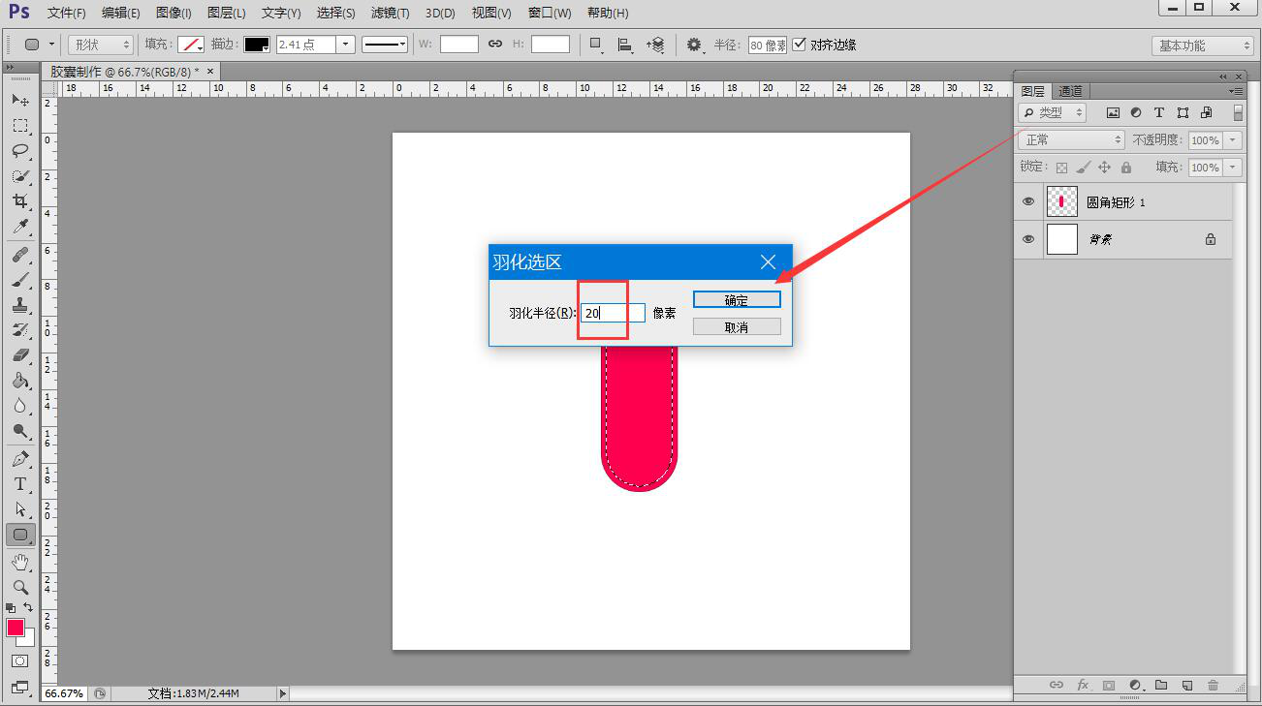Click the 确定 button in dialog
The height and width of the screenshot is (706, 1262).
coord(737,300)
